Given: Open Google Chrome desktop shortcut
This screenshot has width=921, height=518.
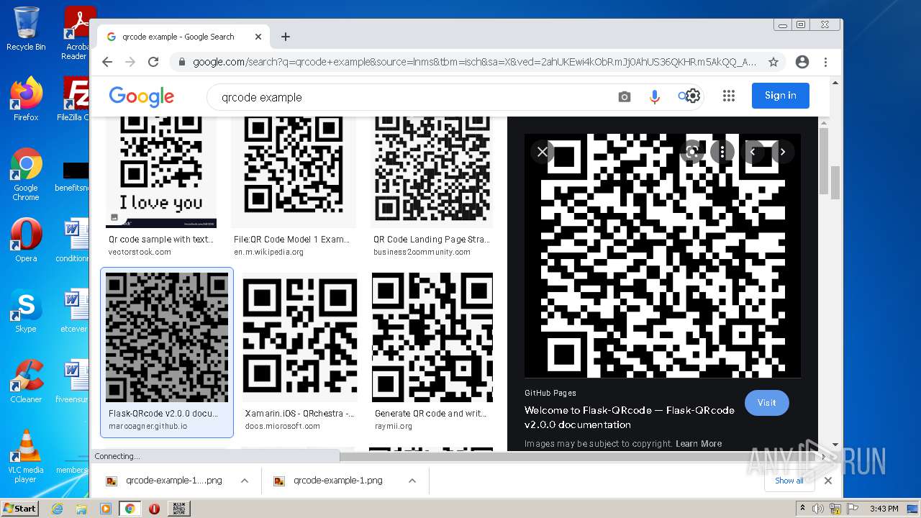Looking at the screenshot, I should tap(26, 174).
